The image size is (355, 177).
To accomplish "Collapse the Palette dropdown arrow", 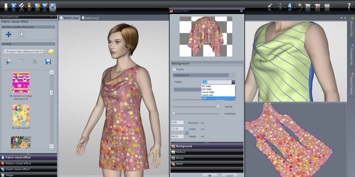I will coord(233,82).
